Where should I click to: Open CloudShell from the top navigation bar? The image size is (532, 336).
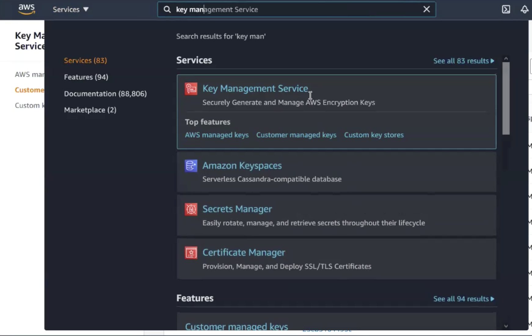pos(506,9)
